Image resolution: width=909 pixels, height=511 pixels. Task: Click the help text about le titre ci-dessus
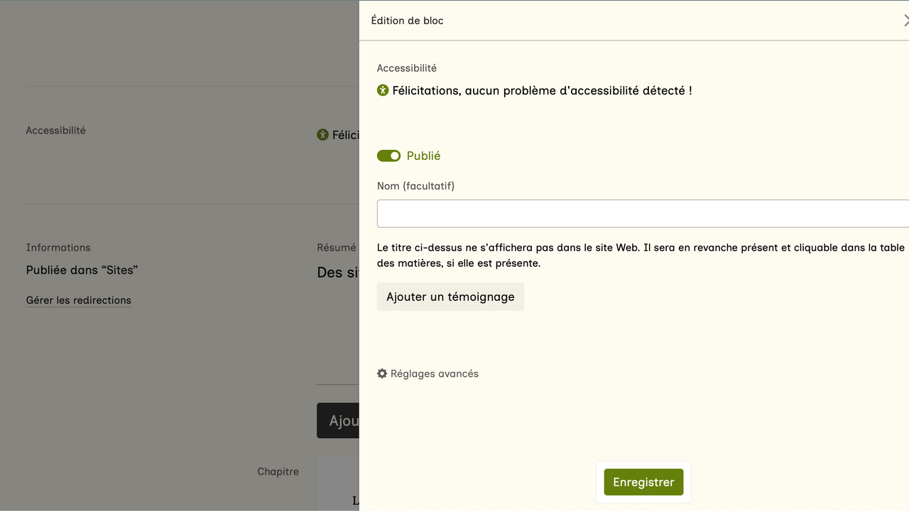click(x=639, y=255)
